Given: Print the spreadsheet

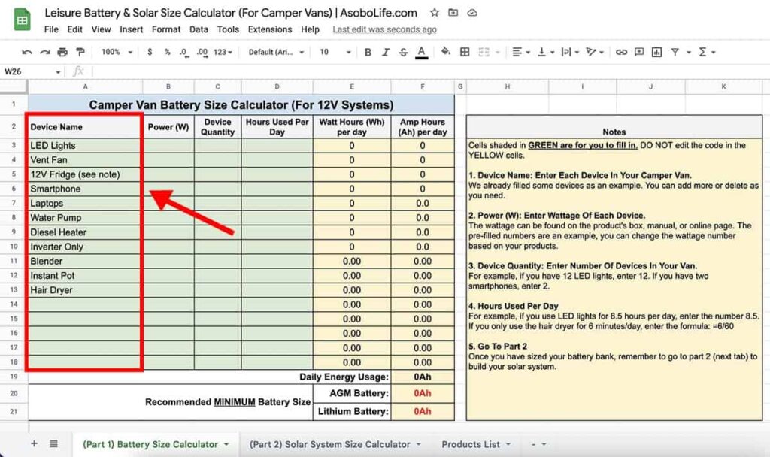Looking at the screenshot, I should click(x=62, y=52).
